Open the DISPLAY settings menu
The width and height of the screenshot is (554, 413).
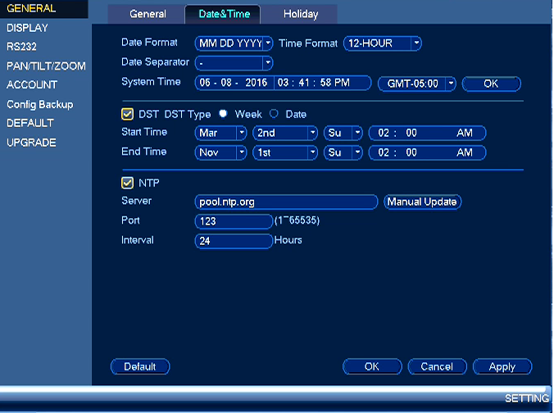[27, 28]
